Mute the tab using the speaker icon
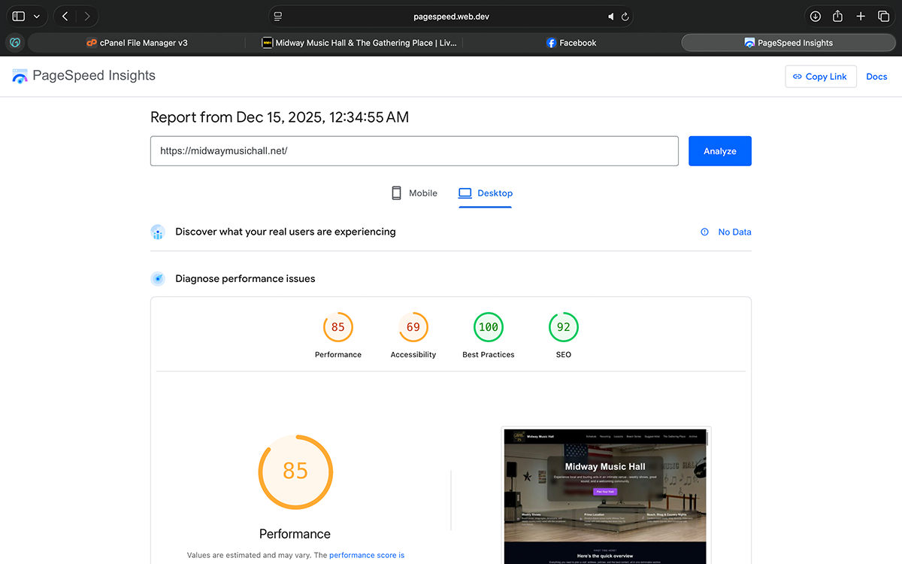Image resolution: width=902 pixels, height=564 pixels. tap(610, 16)
